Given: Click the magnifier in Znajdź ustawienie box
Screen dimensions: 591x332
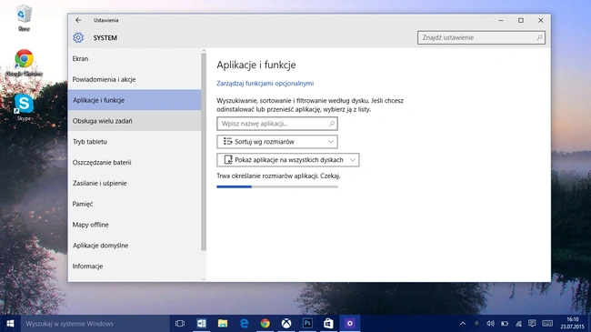Looking at the screenshot, I should (539, 37).
